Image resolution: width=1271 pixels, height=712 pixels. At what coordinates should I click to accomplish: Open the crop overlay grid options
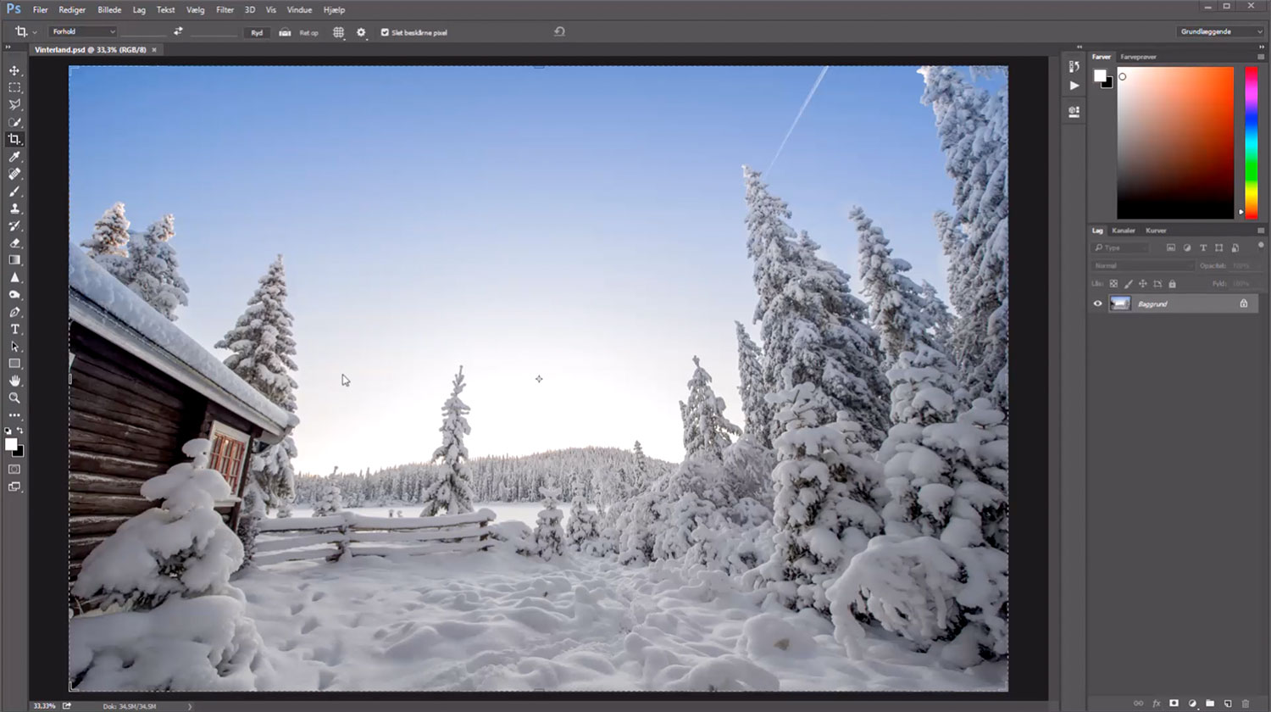pos(338,32)
